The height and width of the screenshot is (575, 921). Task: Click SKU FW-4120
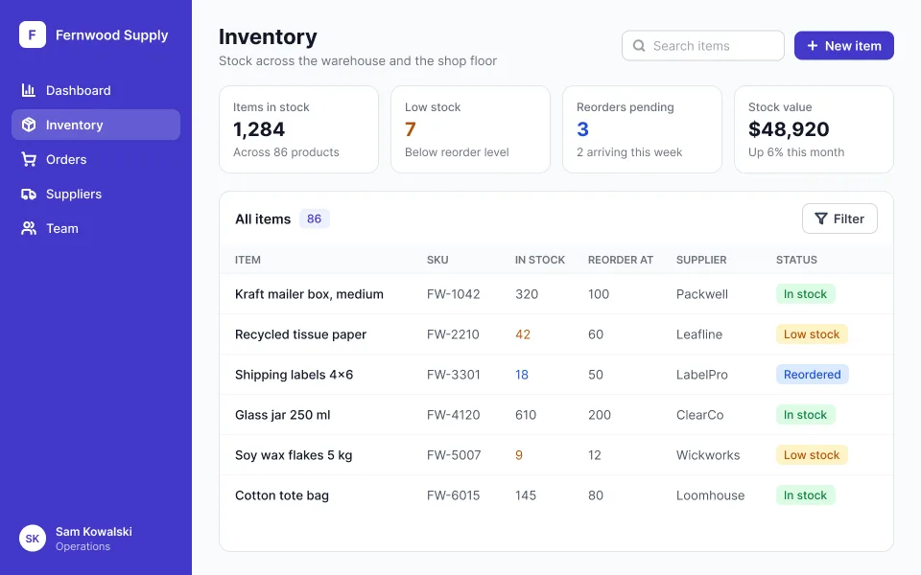pyautogui.click(x=454, y=415)
